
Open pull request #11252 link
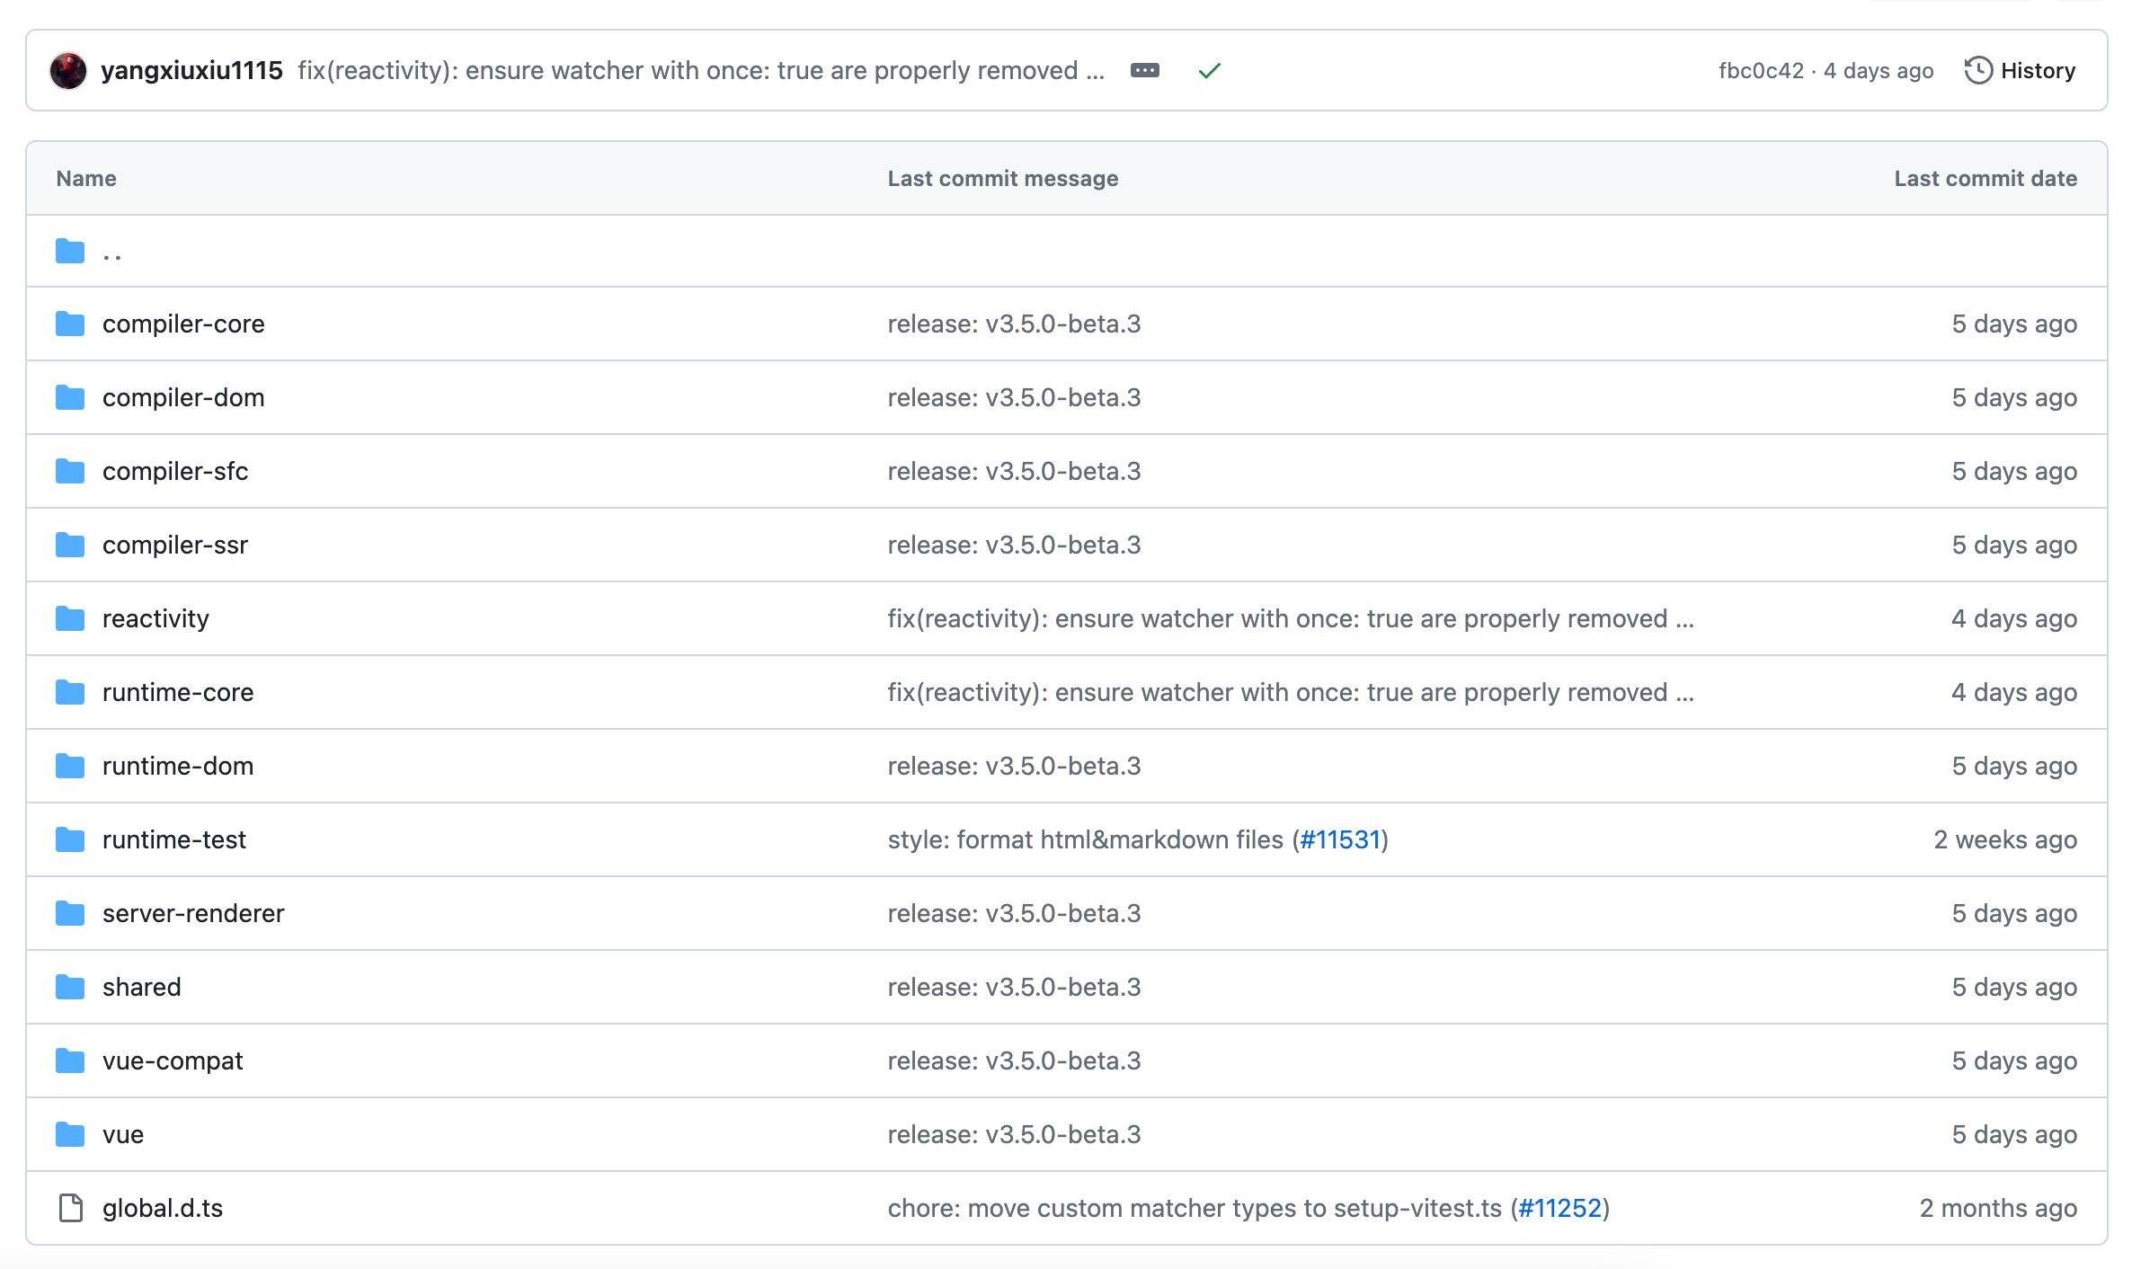1559,1209
